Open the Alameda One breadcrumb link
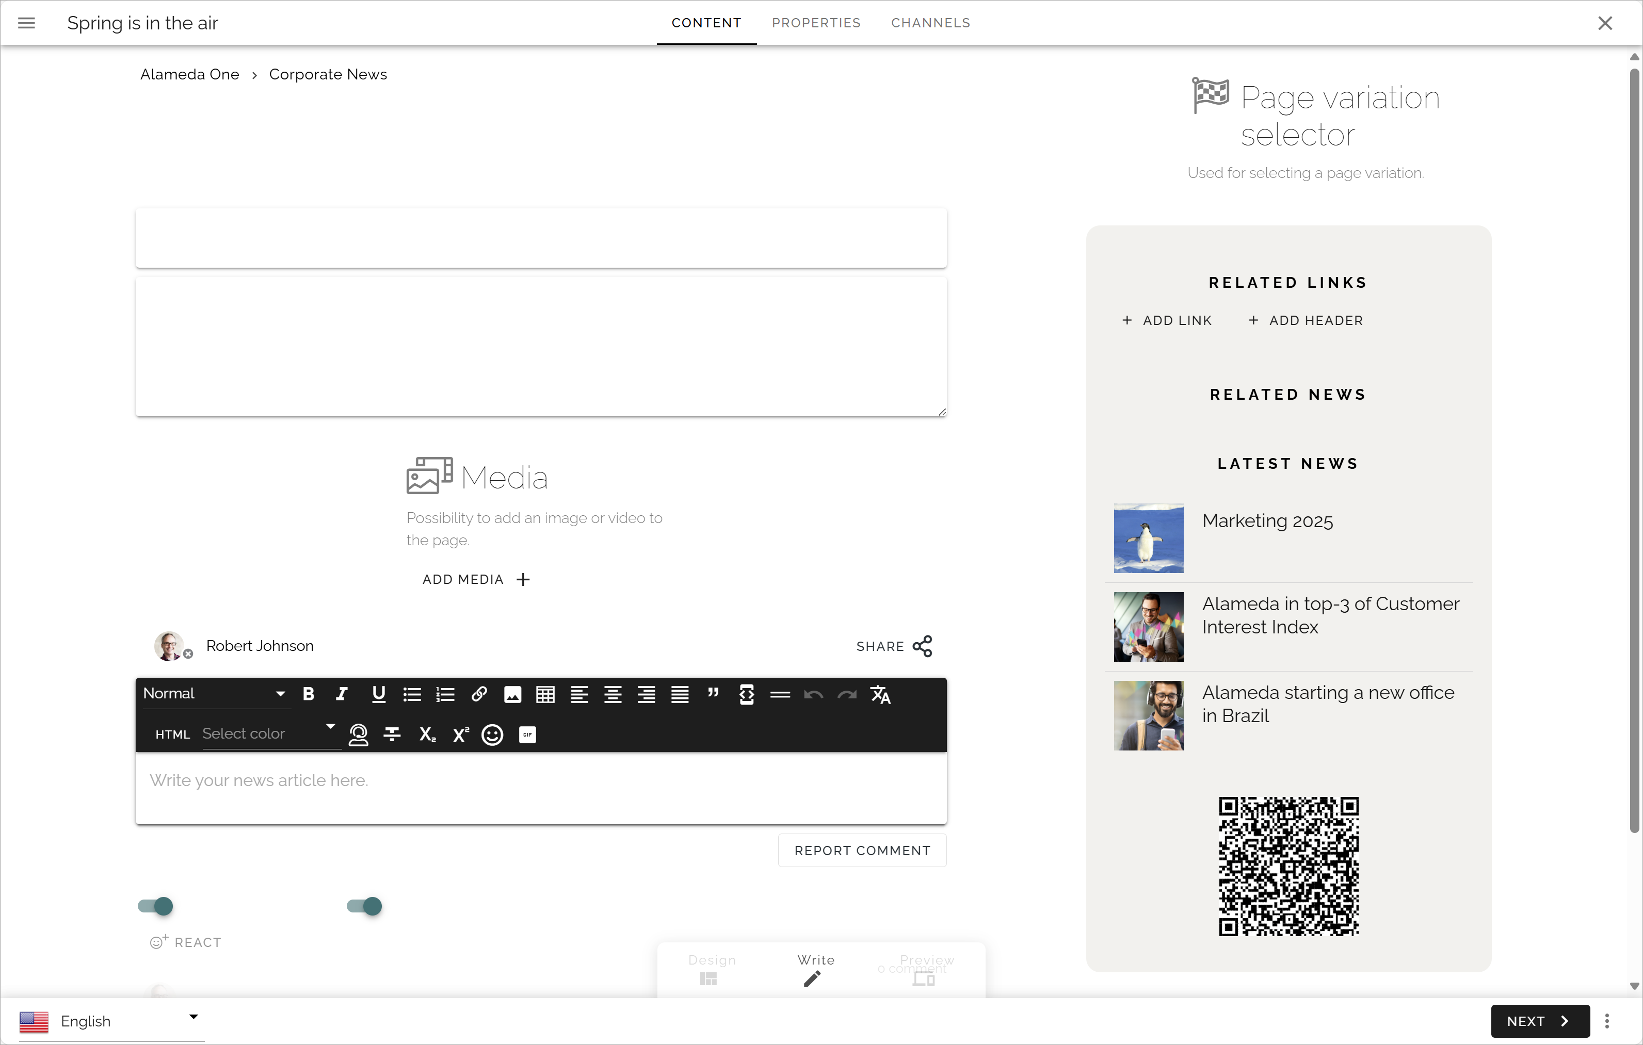Image resolution: width=1643 pixels, height=1045 pixels. pos(190,74)
